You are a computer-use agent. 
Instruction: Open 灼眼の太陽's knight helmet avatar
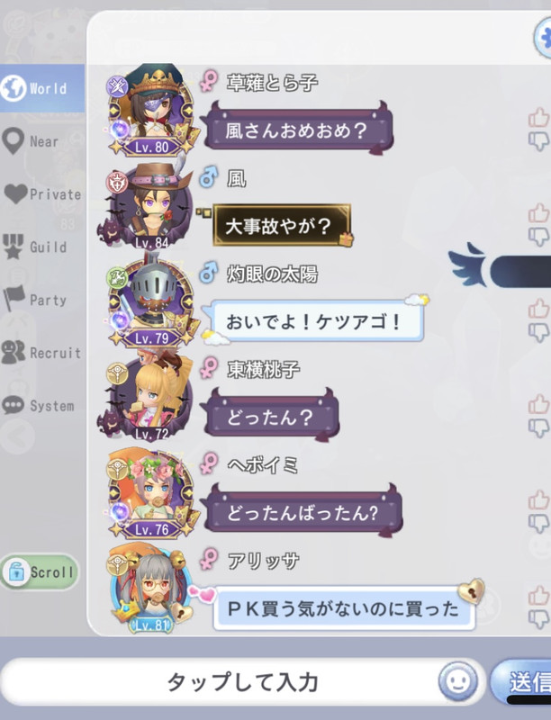click(x=152, y=302)
